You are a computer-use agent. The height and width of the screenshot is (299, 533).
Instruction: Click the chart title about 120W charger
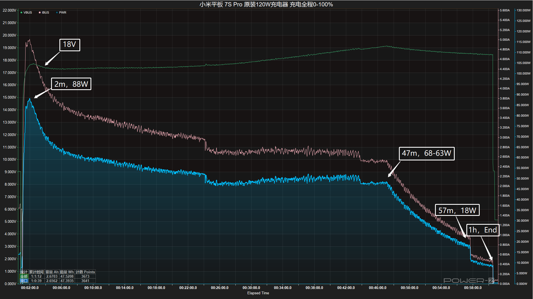(x=266, y=4)
